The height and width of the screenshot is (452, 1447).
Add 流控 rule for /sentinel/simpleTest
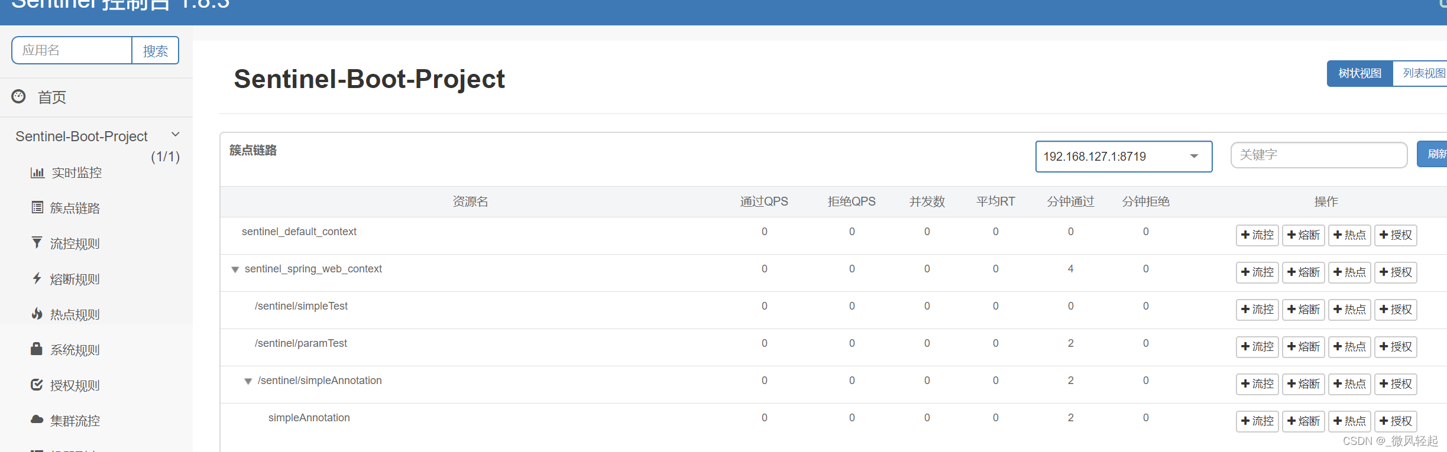pos(1257,310)
